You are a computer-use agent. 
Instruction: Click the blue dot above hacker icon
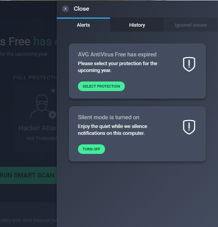[53, 91]
